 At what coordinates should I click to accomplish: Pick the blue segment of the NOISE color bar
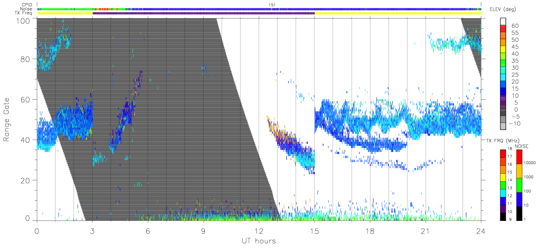pyautogui.click(x=519, y=199)
